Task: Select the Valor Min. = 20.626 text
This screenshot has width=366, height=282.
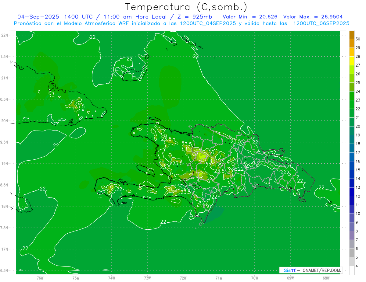Action: (x=250, y=17)
